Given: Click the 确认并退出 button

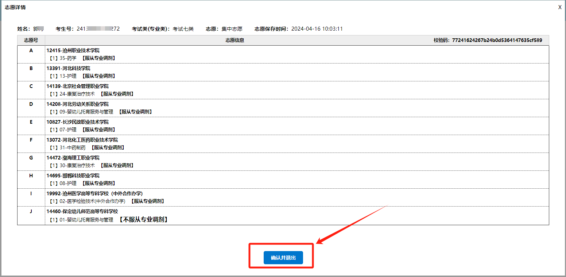Looking at the screenshot, I should [x=283, y=258].
